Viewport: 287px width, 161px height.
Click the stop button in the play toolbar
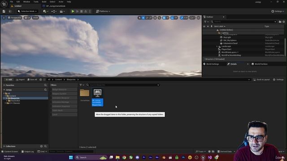click(82, 11)
